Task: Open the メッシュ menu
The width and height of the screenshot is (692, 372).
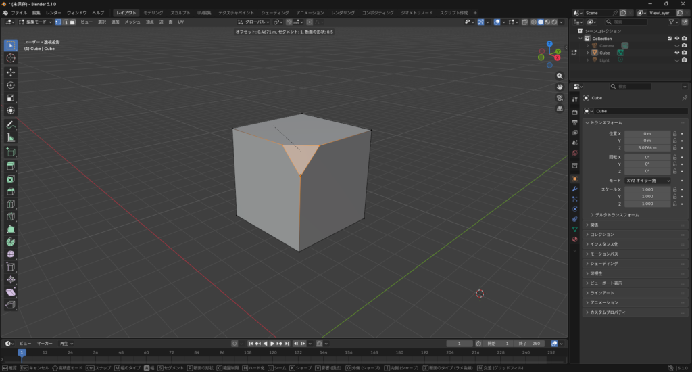Action: pos(132,22)
